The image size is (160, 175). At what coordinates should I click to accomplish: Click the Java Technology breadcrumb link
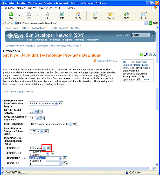58,46
